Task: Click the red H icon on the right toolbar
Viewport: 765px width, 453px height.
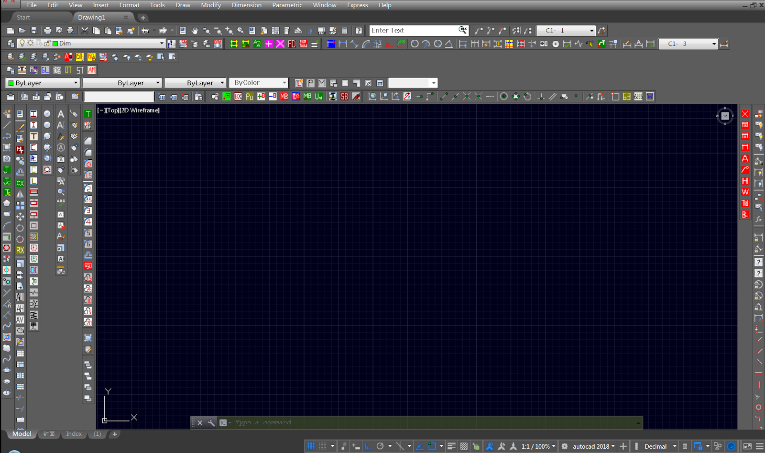Action: [x=745, y=181]
